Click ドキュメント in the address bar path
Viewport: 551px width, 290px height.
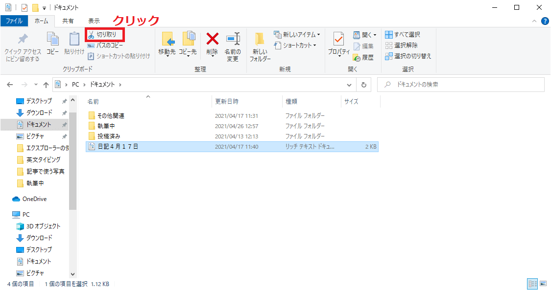coord(102,85)
